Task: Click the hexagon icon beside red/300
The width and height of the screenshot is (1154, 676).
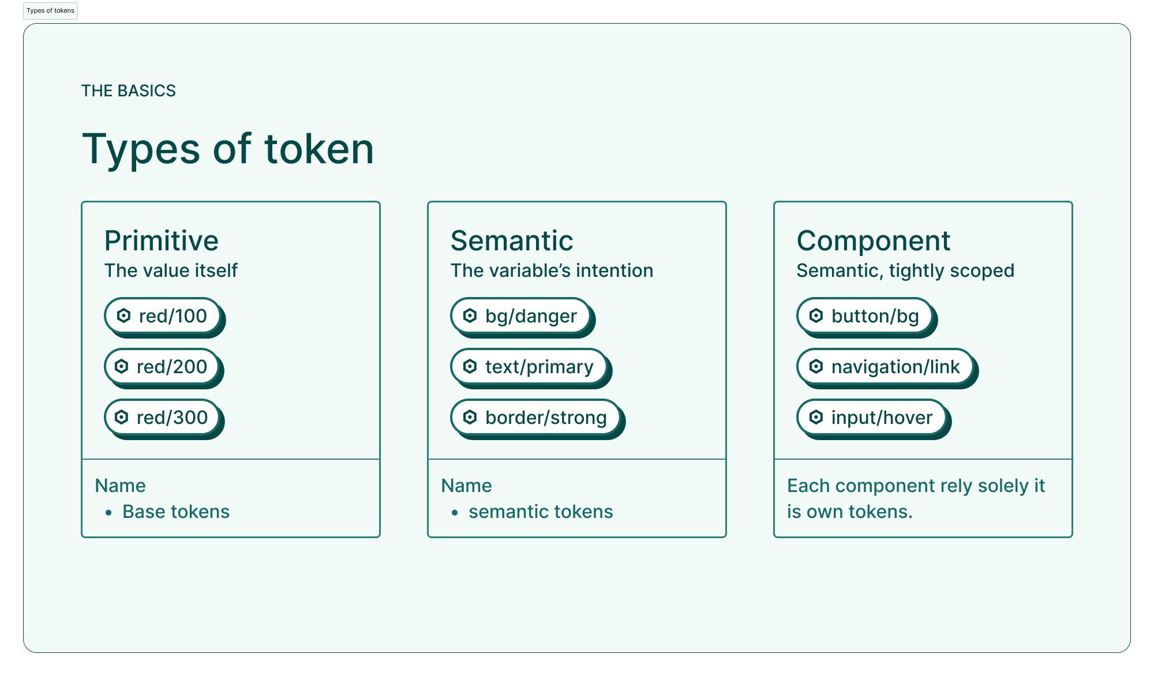Action: (x=121, y=417)
